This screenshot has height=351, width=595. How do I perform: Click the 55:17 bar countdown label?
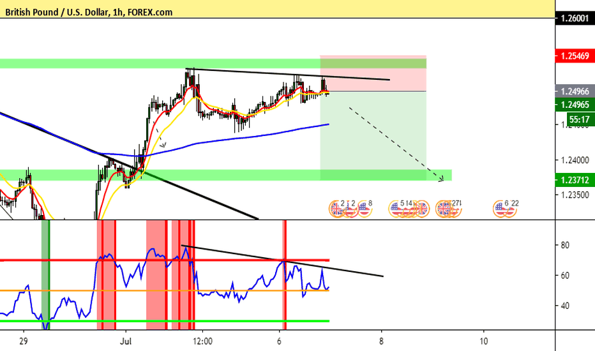(579, 120)
